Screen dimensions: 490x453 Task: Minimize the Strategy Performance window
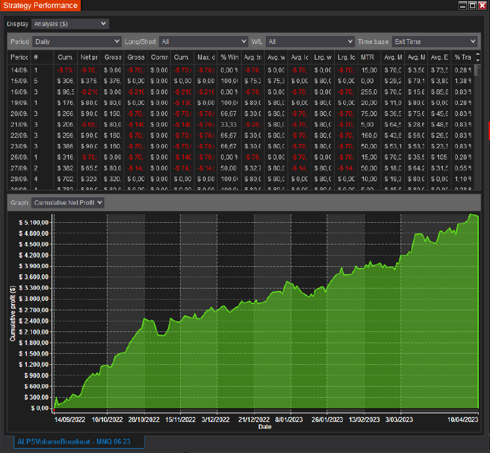(463, 6)
